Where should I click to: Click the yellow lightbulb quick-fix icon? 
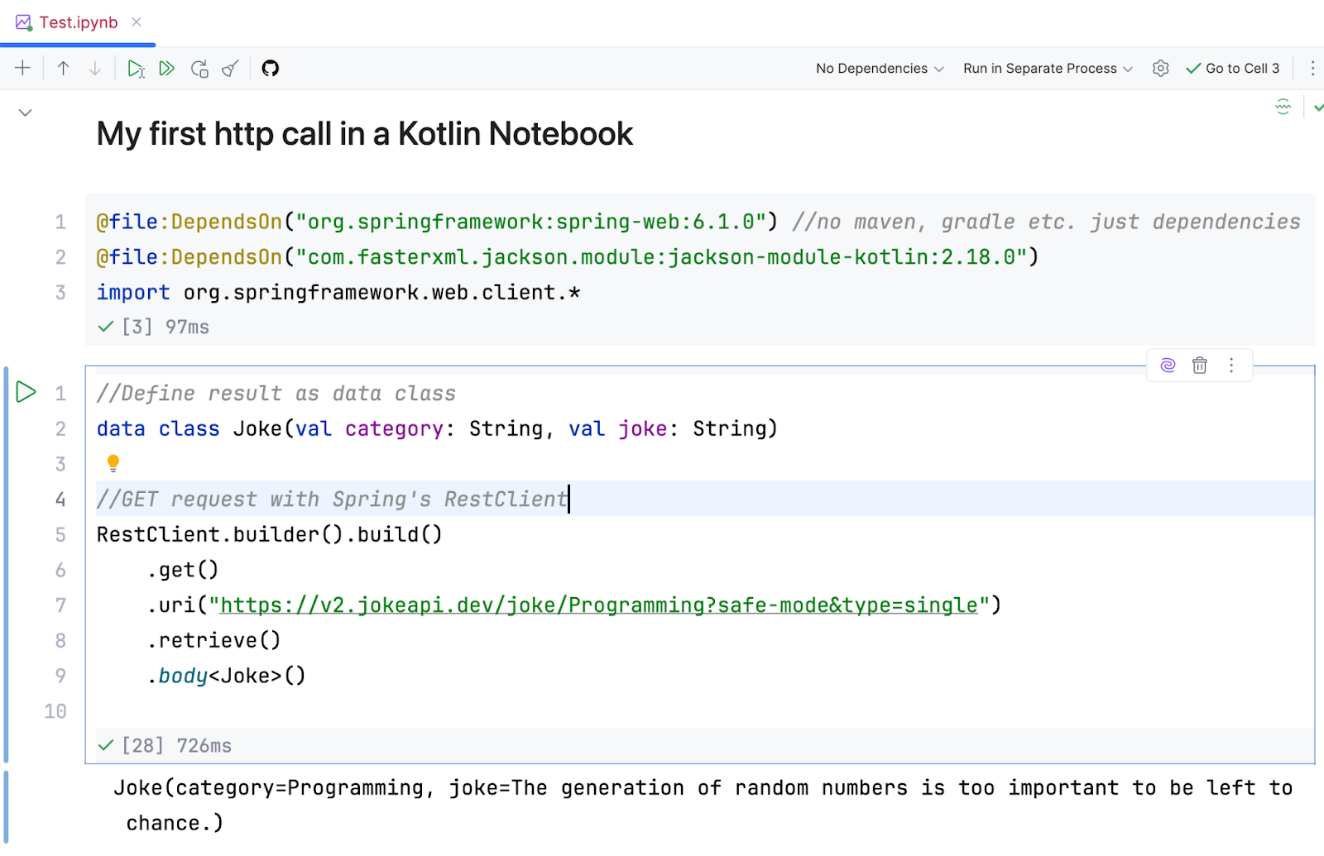click(113, 463)
